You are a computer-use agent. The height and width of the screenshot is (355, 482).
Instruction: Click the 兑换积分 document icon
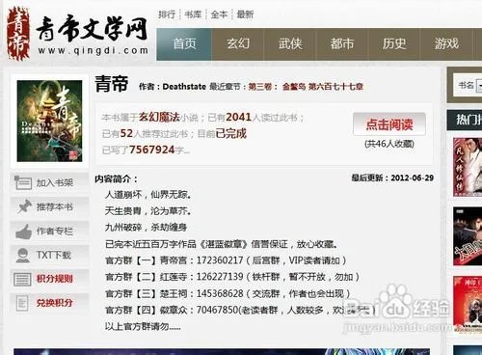pos(22,304)
